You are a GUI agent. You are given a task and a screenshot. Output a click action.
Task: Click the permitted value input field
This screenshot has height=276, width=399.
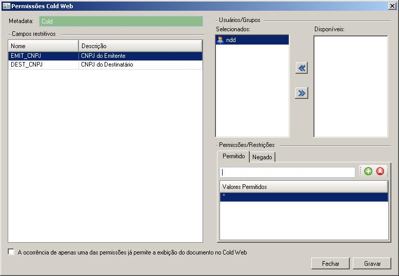tap(287, 173)
